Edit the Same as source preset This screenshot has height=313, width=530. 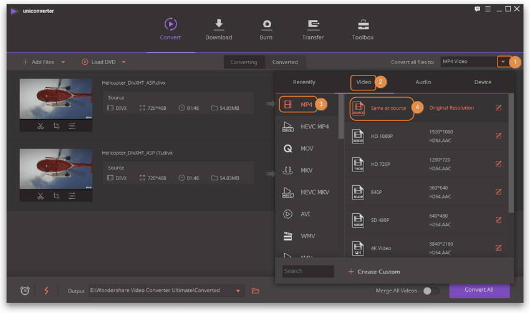498,108
